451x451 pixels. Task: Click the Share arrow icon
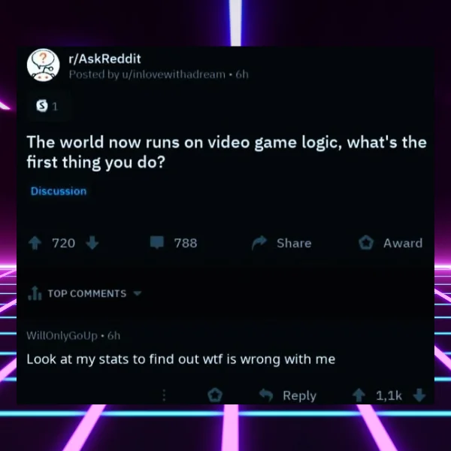[x=259, y=243]
